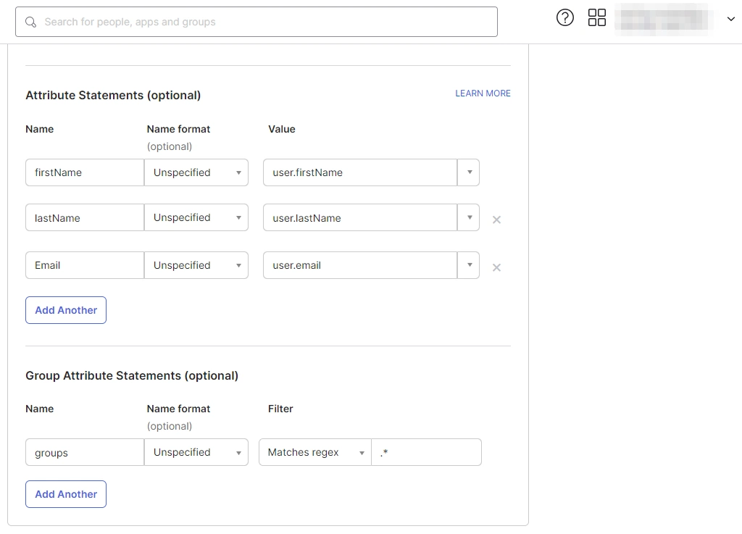Screen dimensions: 742x534
Task: Open the LEARN MORE link
Action: 483,93
